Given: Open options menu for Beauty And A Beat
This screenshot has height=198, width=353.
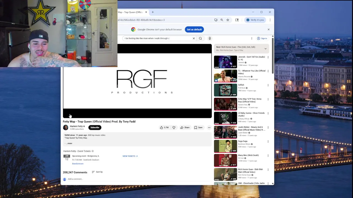Looking at the screenshot, I should click(268, 128).
